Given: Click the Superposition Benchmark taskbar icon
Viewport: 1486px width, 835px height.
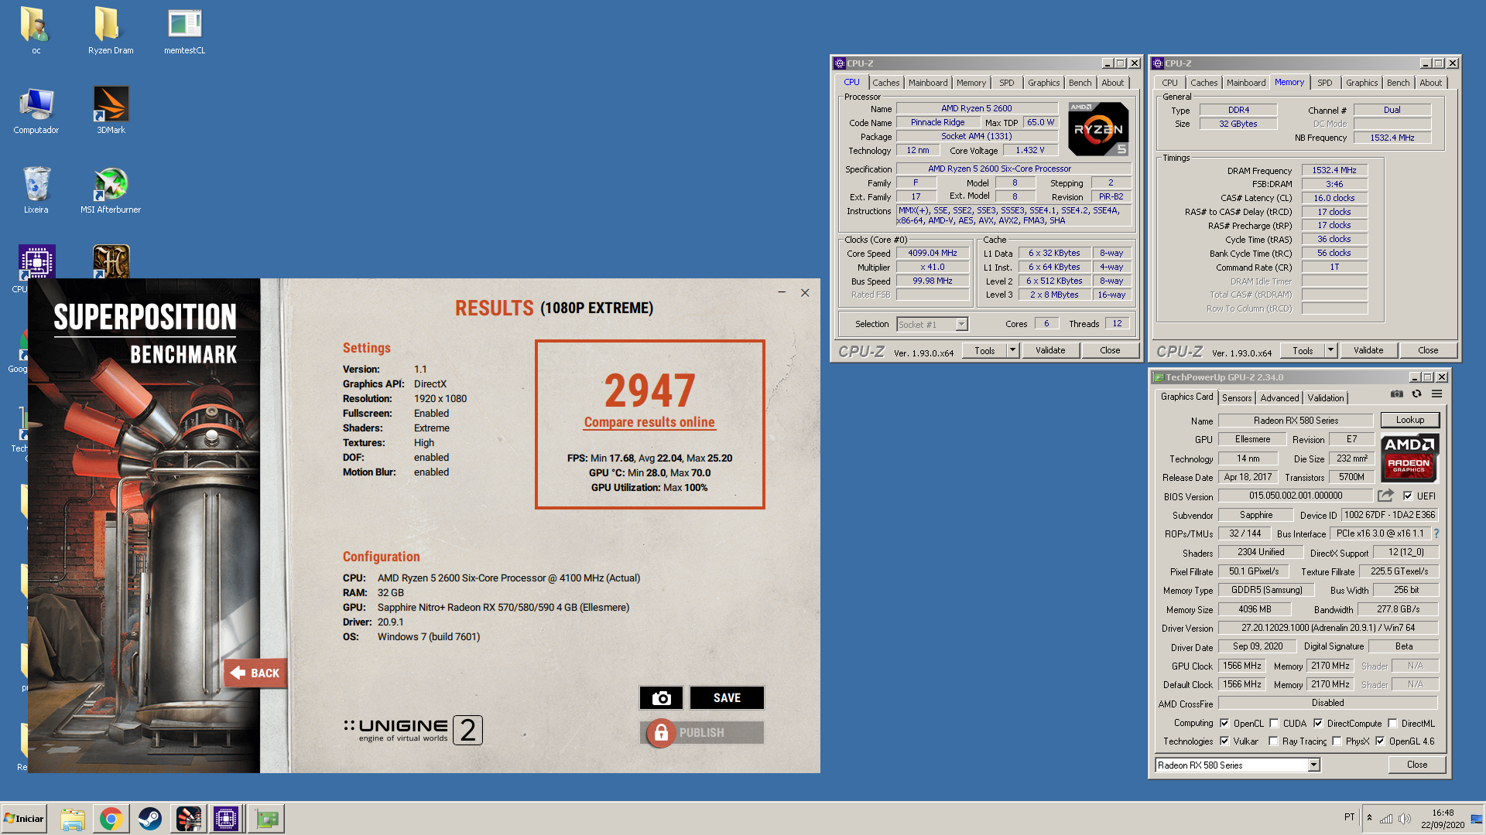Looking at the screenshot, I should pyautogui.click(x=189, y=819).
